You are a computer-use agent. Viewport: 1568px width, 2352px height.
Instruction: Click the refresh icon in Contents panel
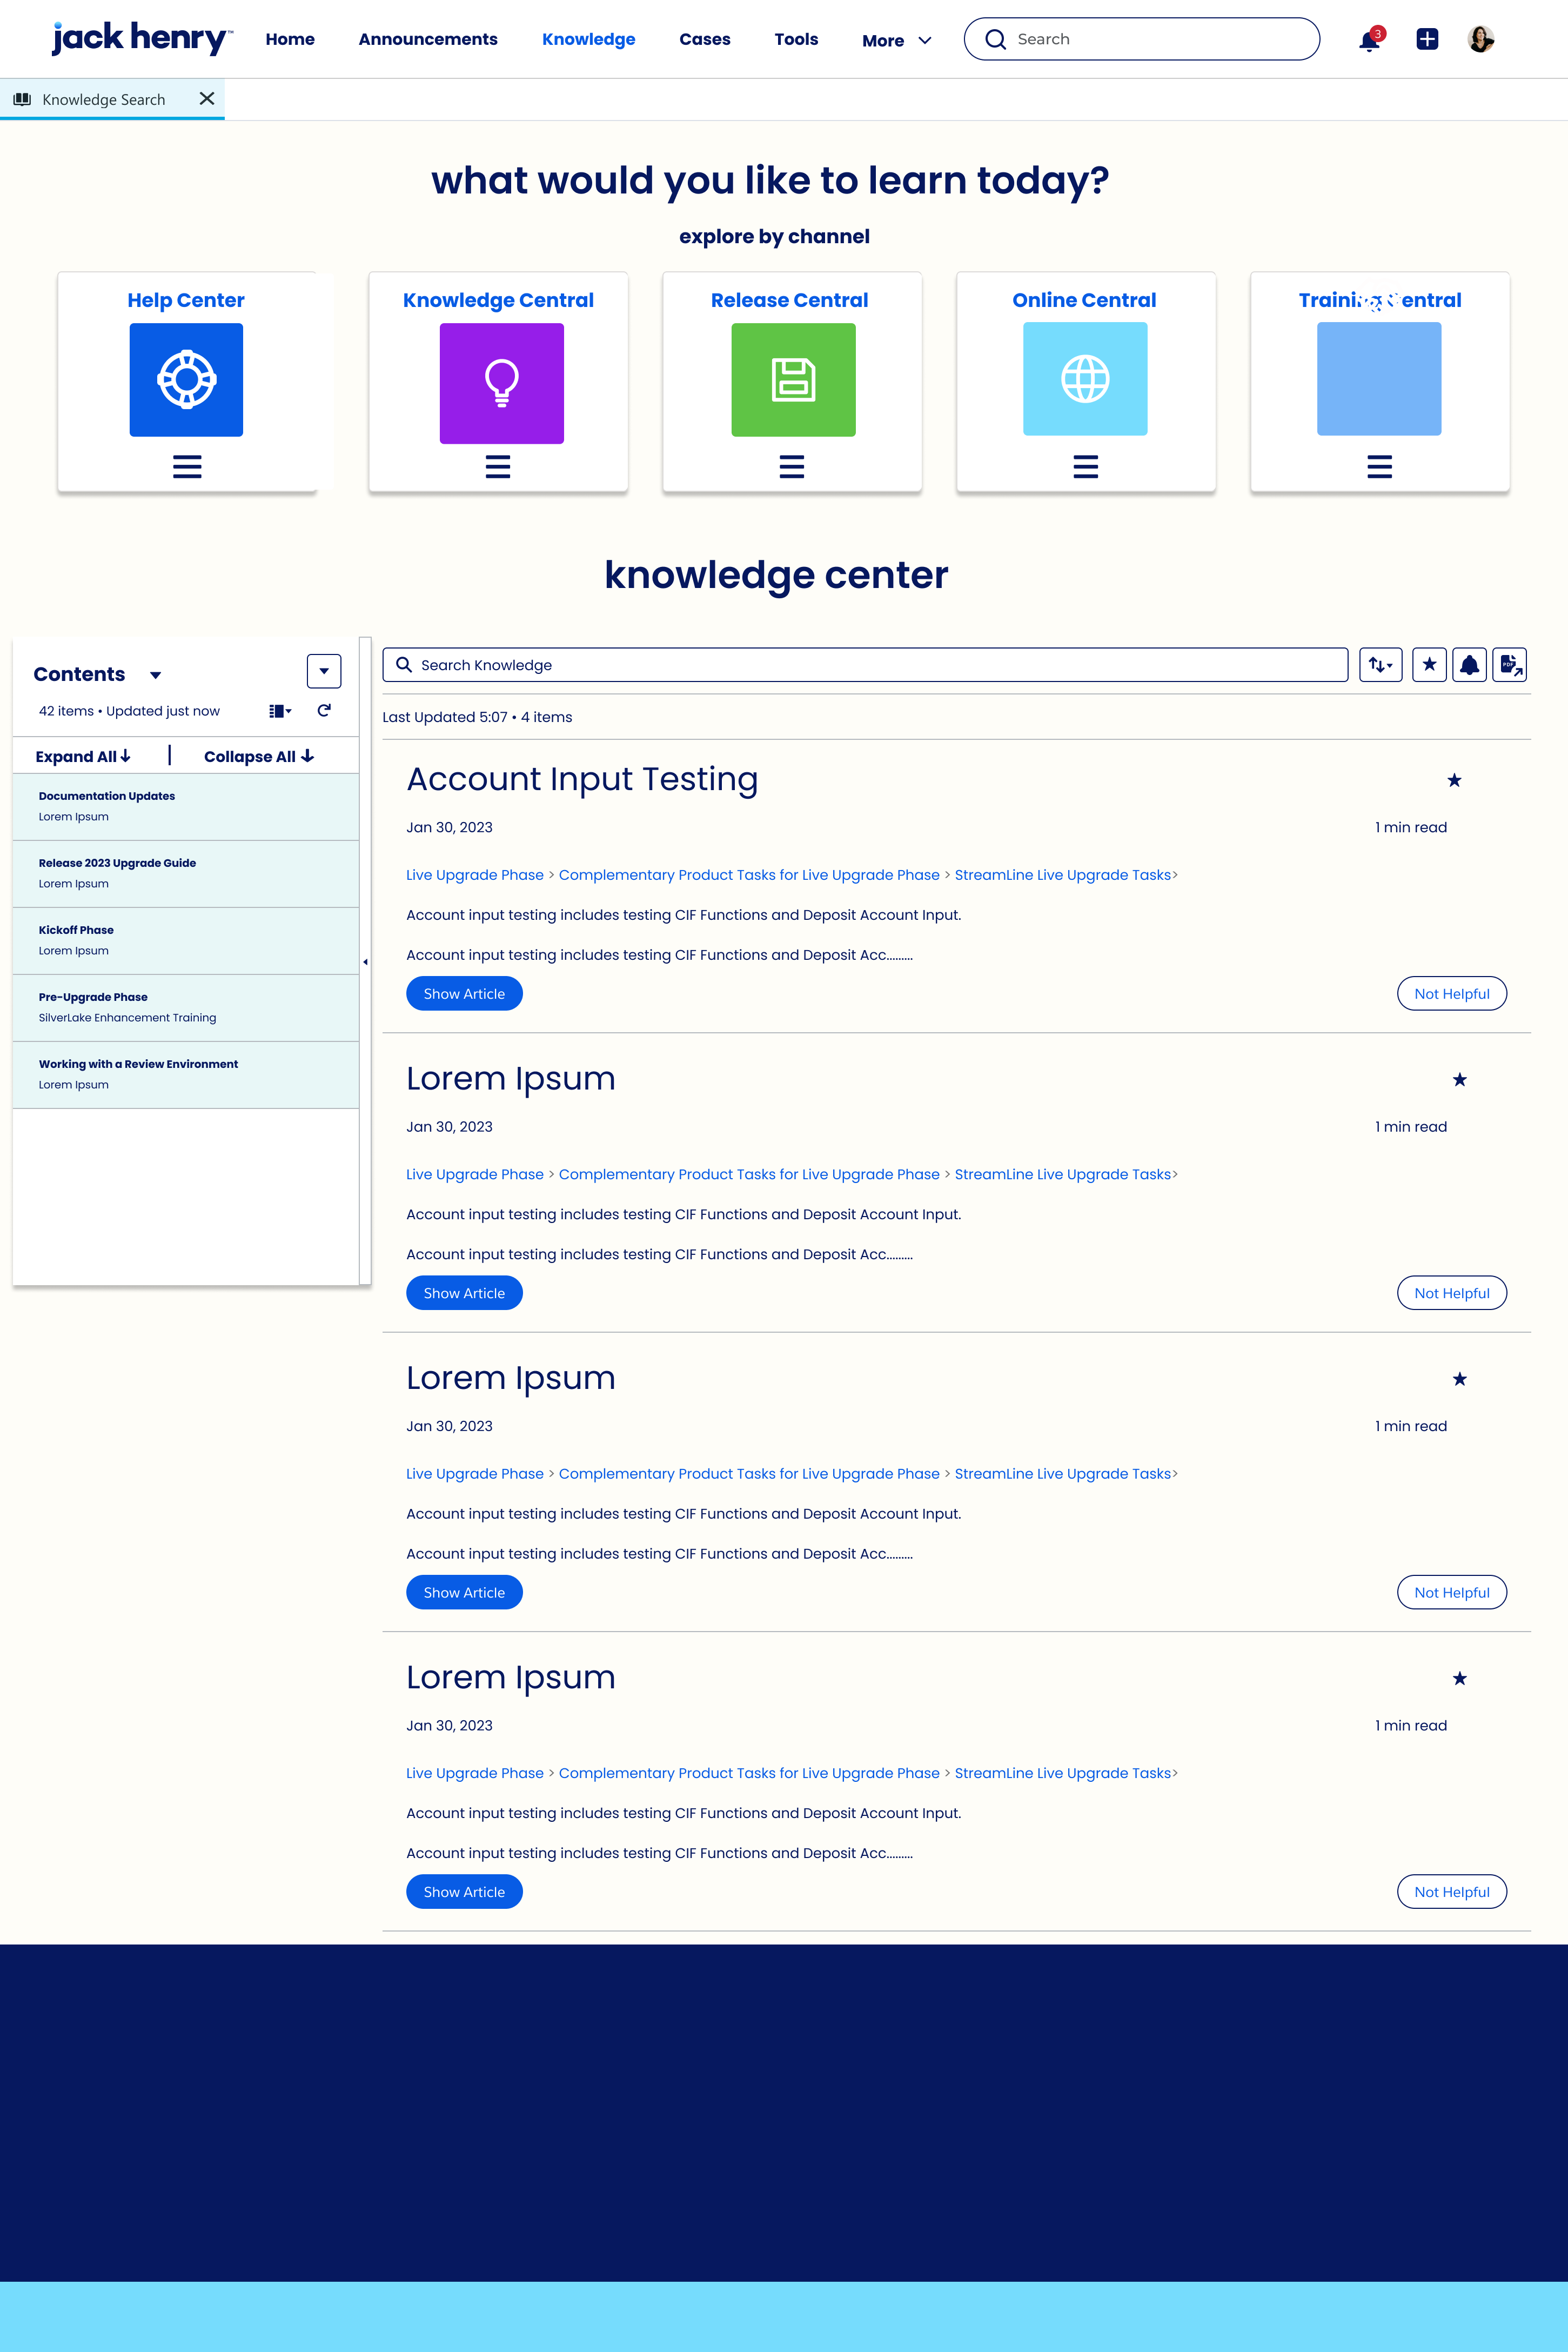(324, 711)
